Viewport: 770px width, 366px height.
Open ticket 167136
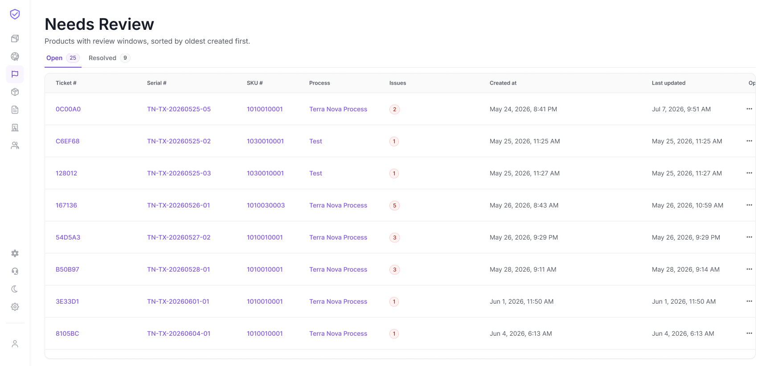[66, 205]
